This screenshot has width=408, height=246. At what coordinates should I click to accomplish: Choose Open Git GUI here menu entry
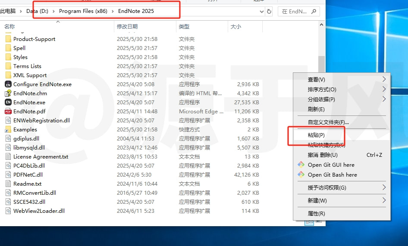[x=342, y=165]
